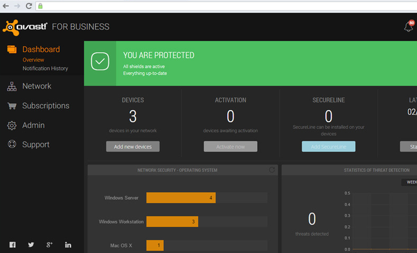Click the Mac OS X label
Image resolution: width=417 pixels, height=253 pixels.
pyautogui.click(x=121, y=245)
